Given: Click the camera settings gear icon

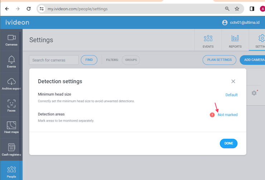Looking at the screenshot, I should 254,93.
